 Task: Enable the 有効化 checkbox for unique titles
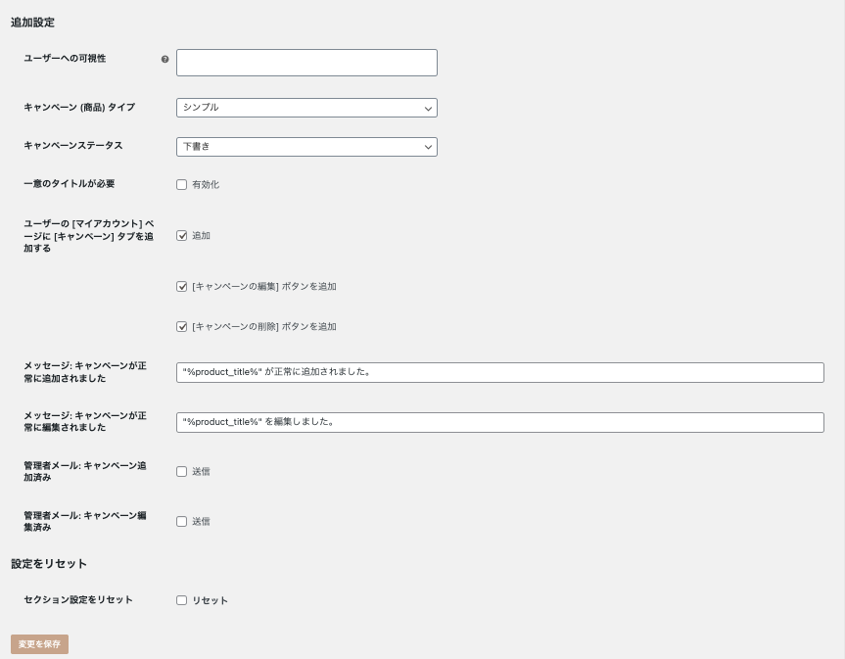pyautogui.click(x=181, y=185)
